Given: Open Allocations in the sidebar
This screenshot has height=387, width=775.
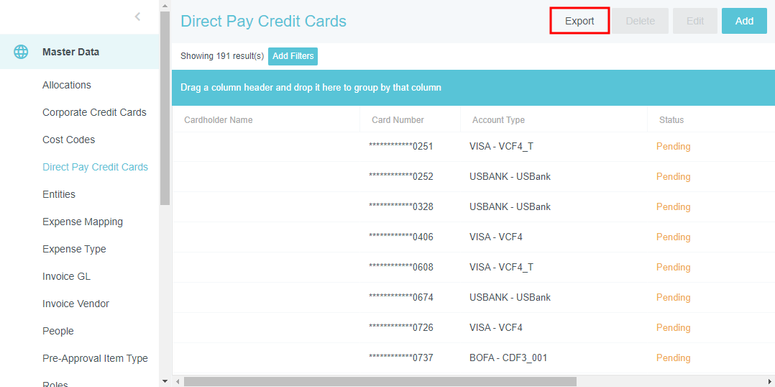Looking at the screenshot, I should coord(67,85).
